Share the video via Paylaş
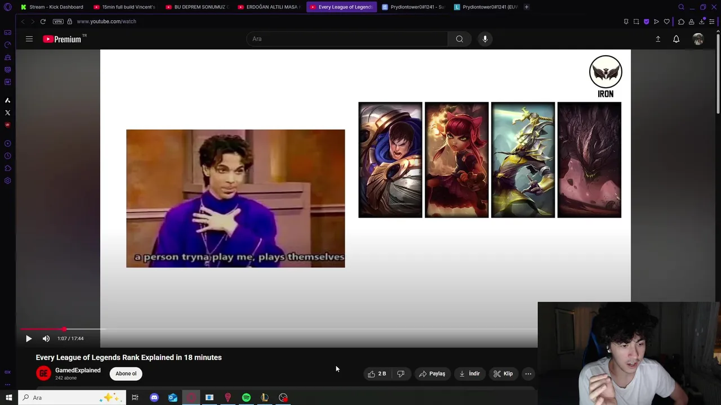Viewport: 721px width, 405px height. [x=432, y=373]
